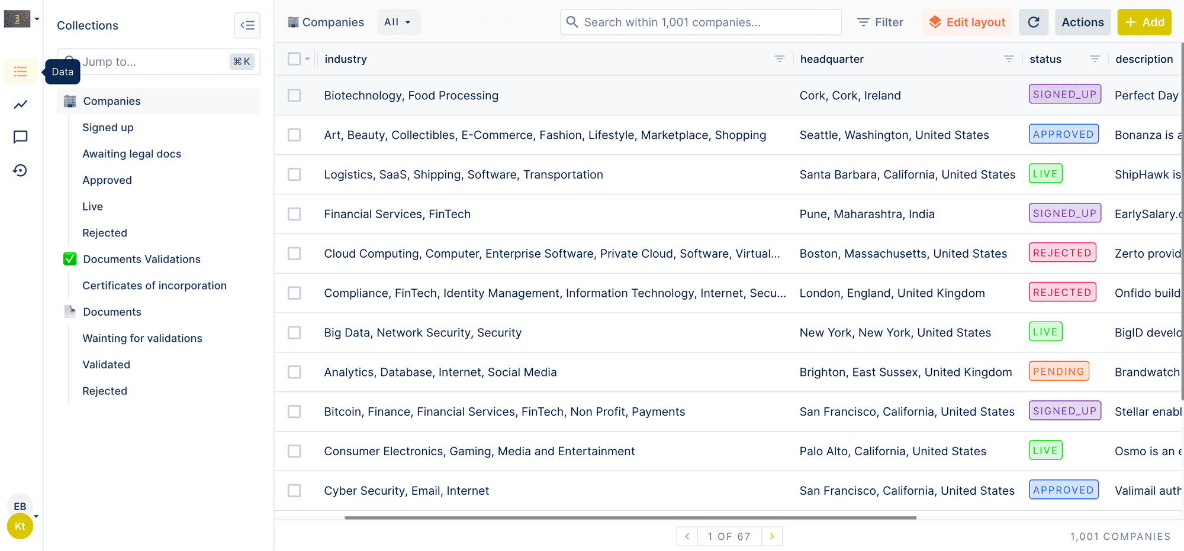
Task: Click the yellow Add button
Action: click(1144, 22)
